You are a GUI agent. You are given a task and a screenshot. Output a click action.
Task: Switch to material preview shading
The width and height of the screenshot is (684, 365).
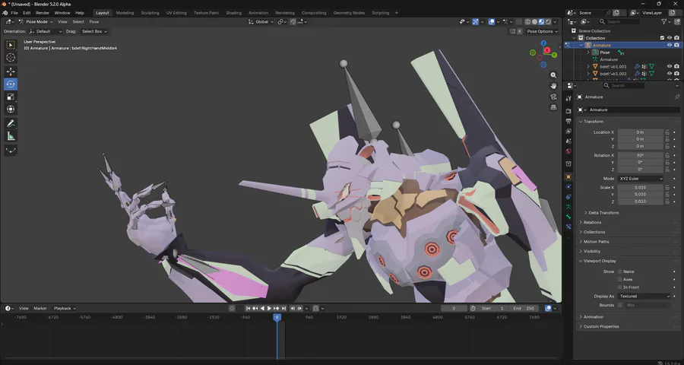tap(541, 22)
